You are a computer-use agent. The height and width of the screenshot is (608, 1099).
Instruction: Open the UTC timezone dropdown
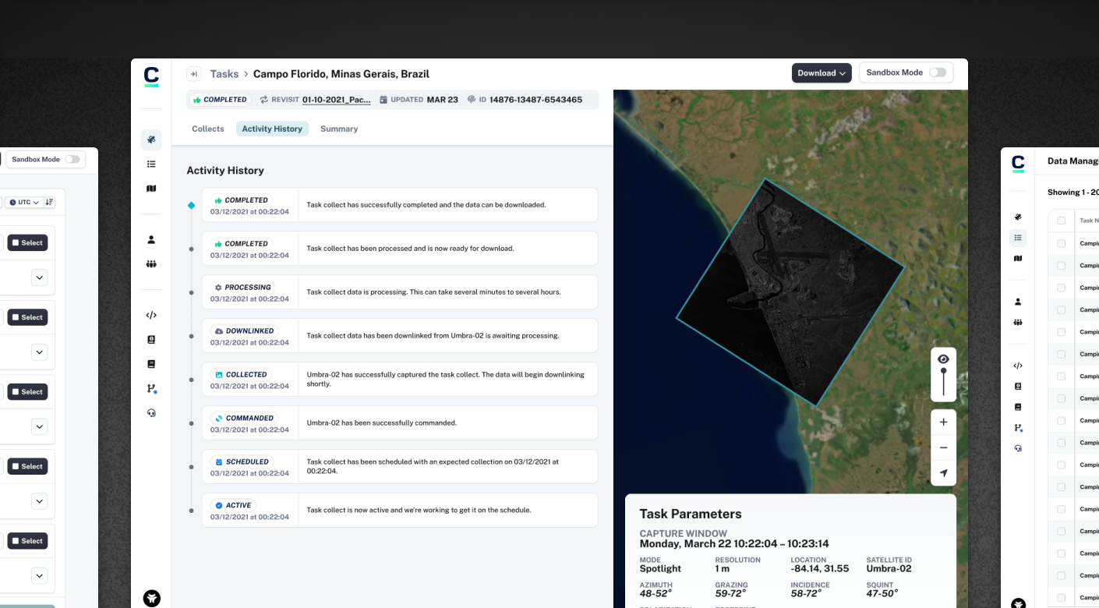24,203
